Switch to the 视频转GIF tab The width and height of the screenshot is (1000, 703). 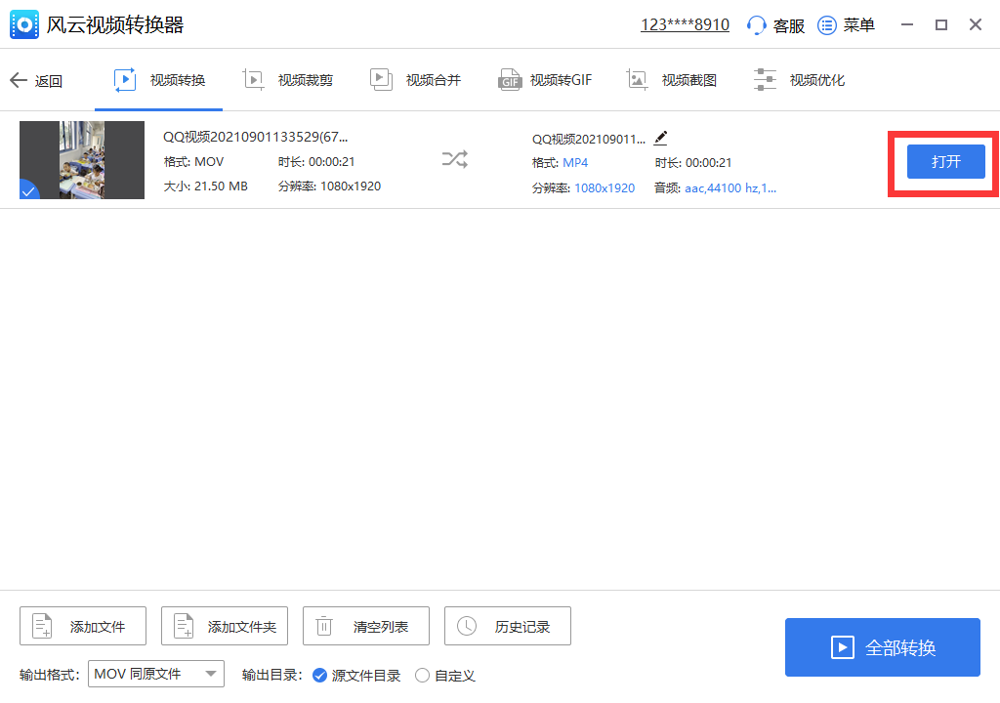545,79
